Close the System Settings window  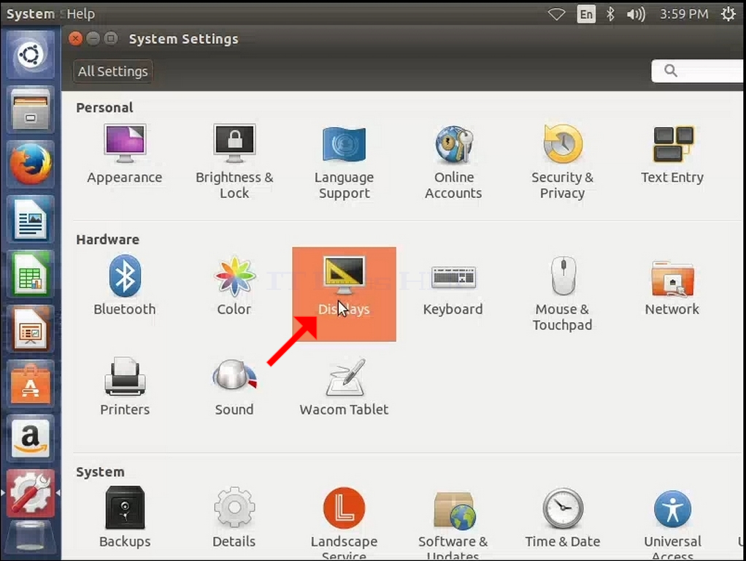click(x=75, y=38)
